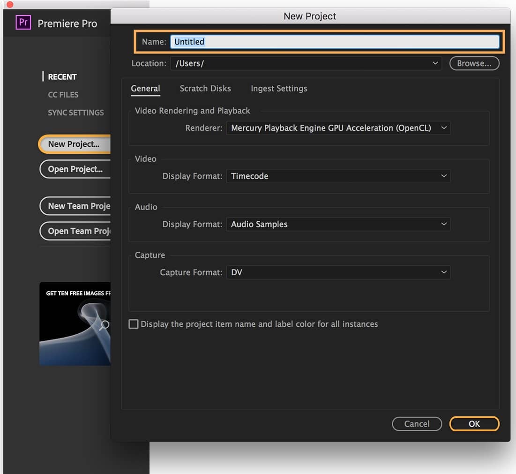Click the Premiere Pro logo icon
This screenshot has height=474, width=516.
tap(23, 23)
